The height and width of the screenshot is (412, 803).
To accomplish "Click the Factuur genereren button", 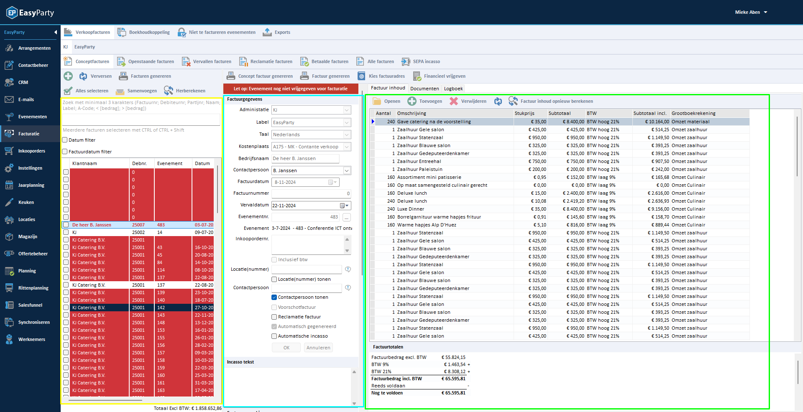I will click(x=325, y=76).
